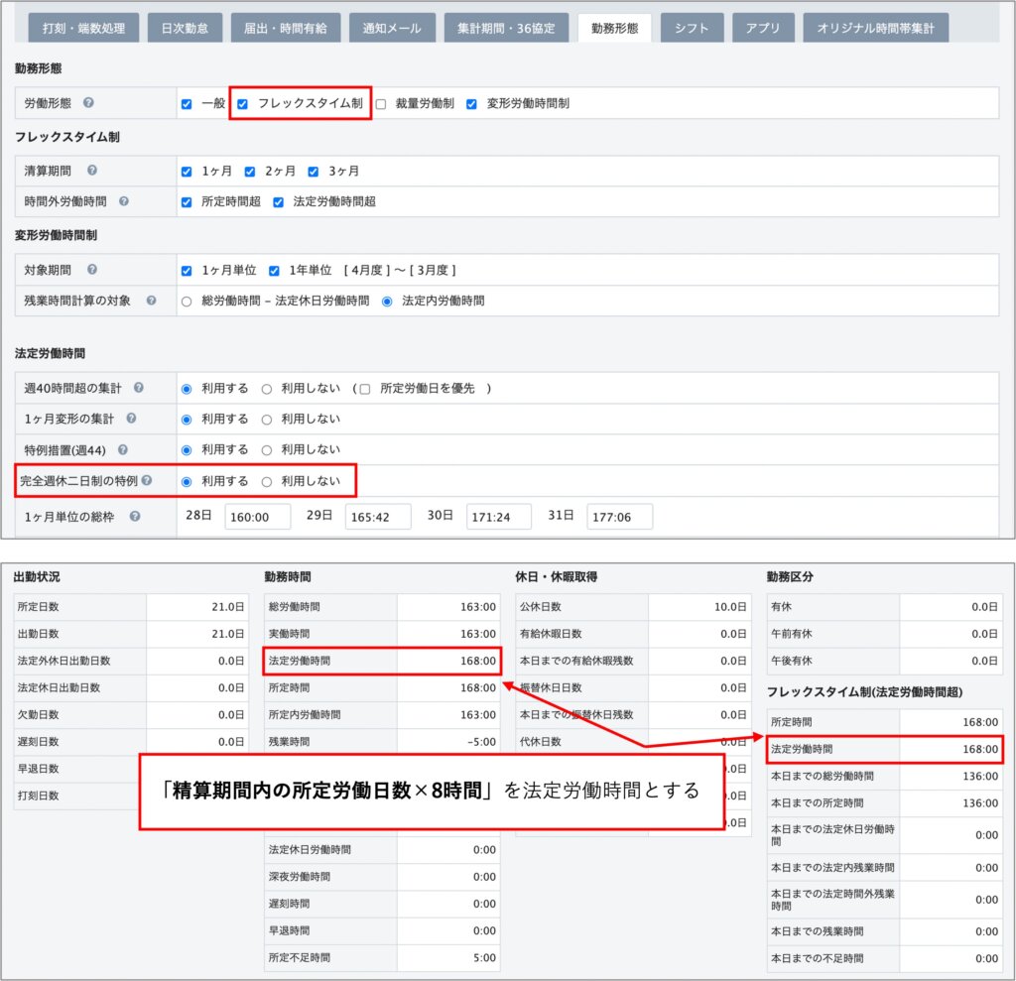The height and width of the screenshot is (981, 1016).
Task: Show help for 残業時間計算の対象
Action: point(152,301)
